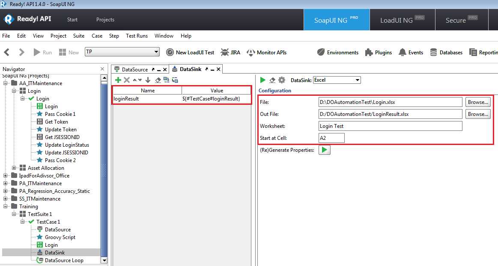Image resolution: width=498 pixels, height=266 pixels.
Task: Click the ${#TestCase#loginResult} value cell
Action: 217,99
